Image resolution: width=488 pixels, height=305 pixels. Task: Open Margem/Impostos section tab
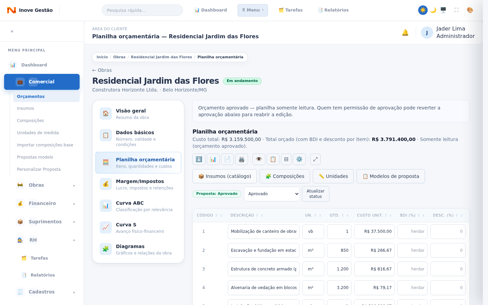pyautogui.click(x=138, y=184)
